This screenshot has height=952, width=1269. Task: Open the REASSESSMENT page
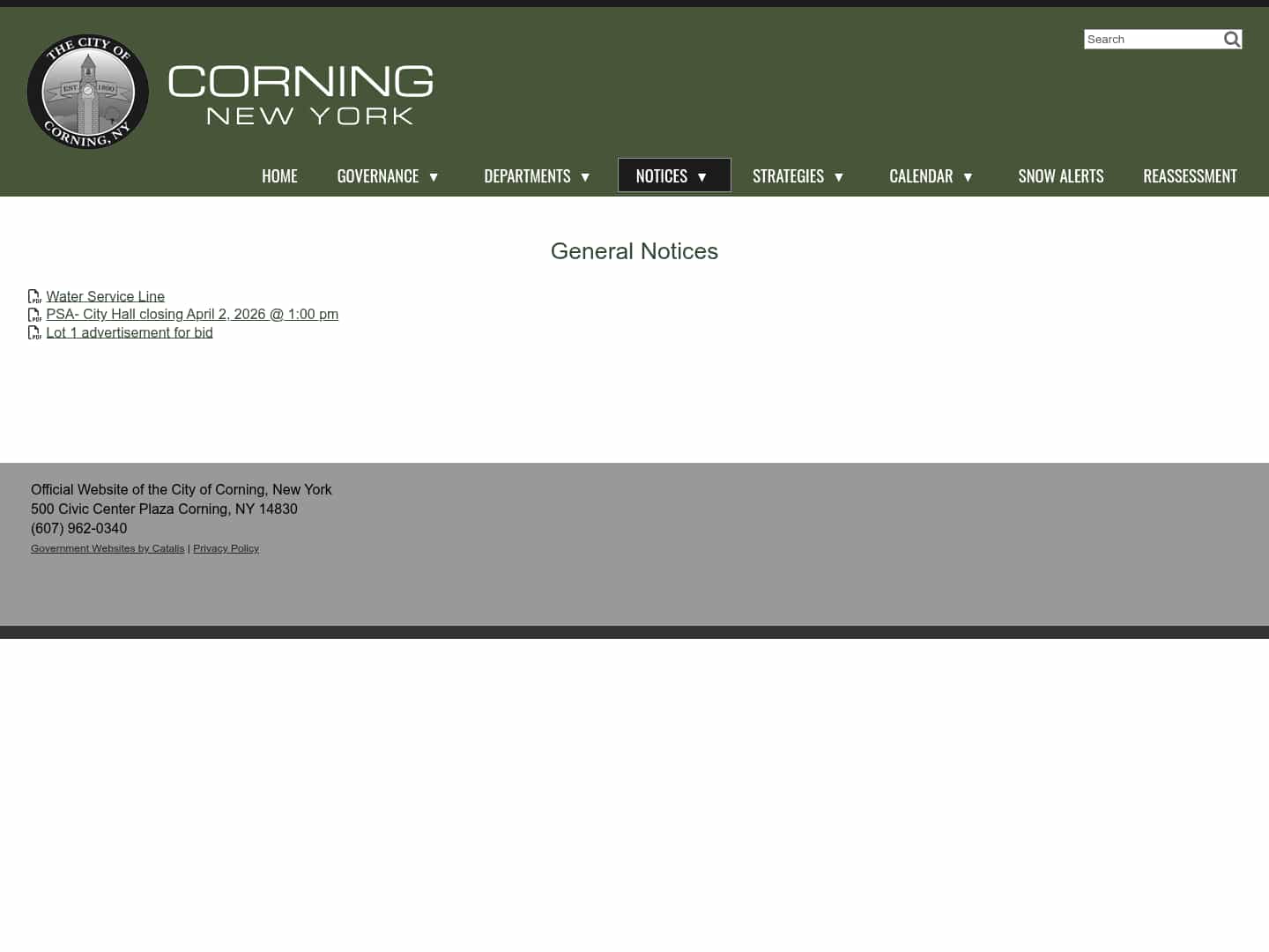(x=1190, y=175)
